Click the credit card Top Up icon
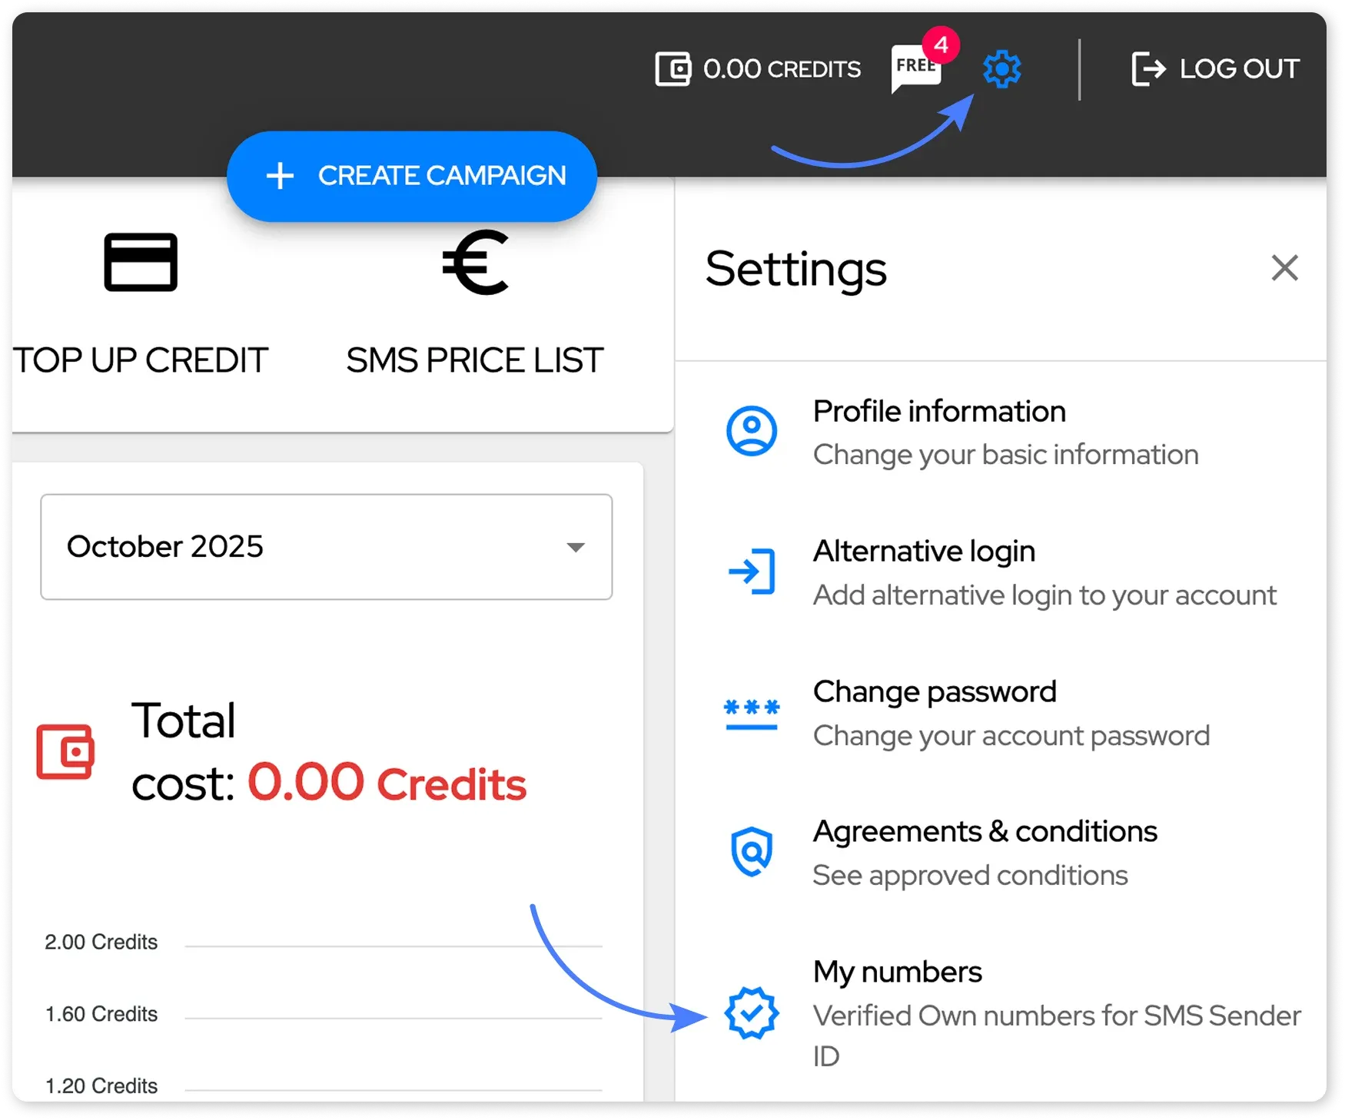This screenshot has width=1345, height=1120. pyautogui.click(x=141, y=262)
